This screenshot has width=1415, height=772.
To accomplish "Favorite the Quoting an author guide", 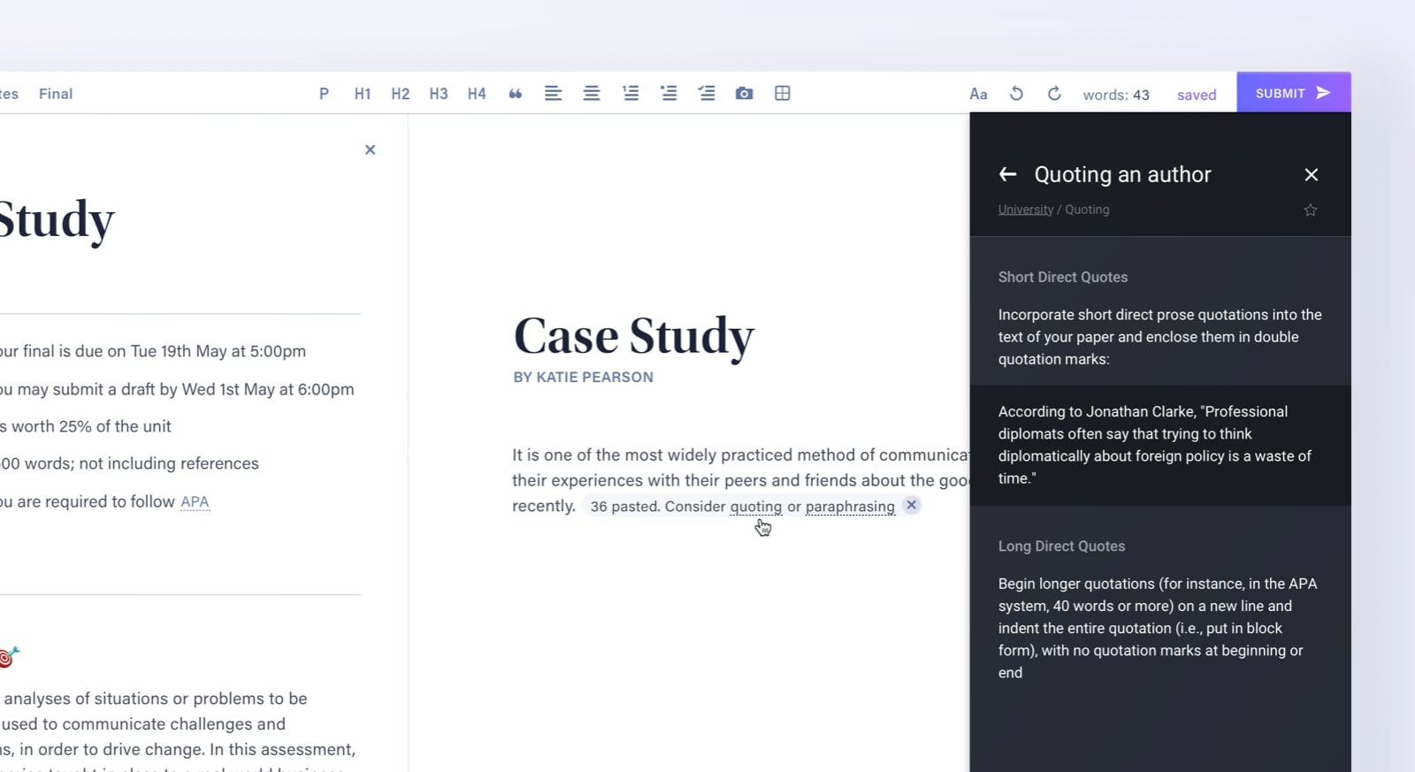I will point(1311,210).
